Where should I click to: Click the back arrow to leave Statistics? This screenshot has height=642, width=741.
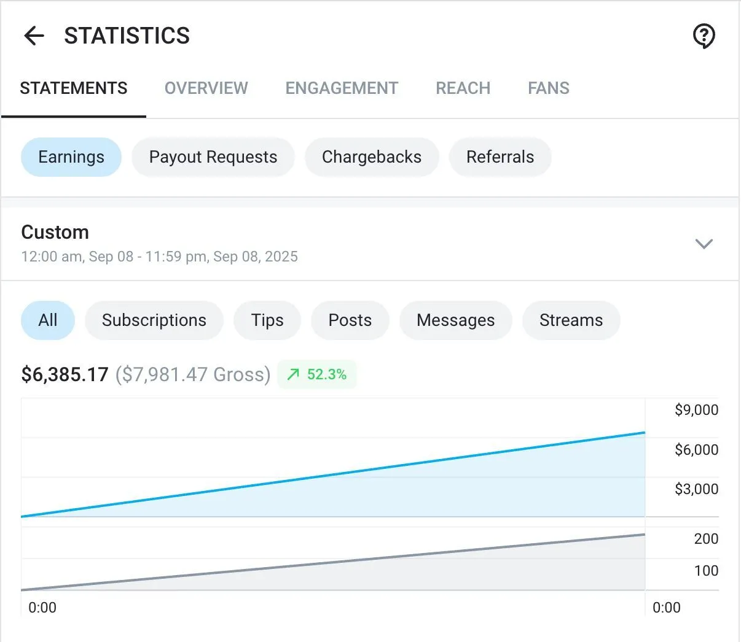tap(33, 36)
